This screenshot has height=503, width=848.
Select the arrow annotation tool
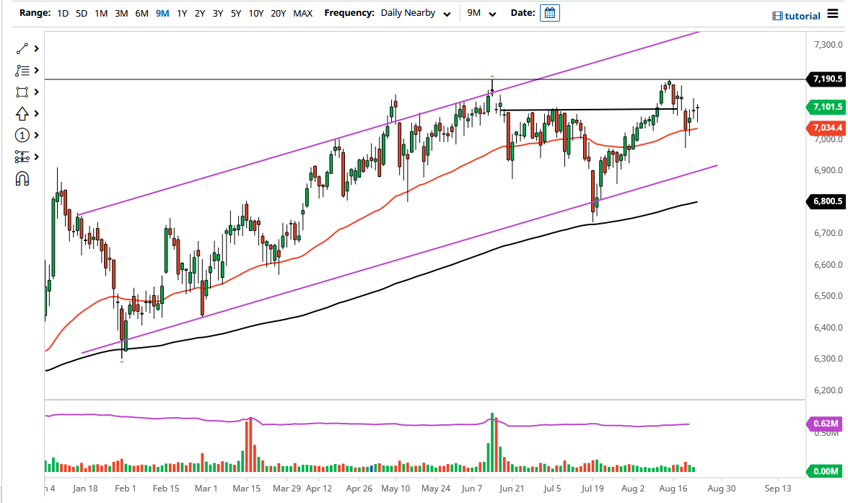point(22,113)
